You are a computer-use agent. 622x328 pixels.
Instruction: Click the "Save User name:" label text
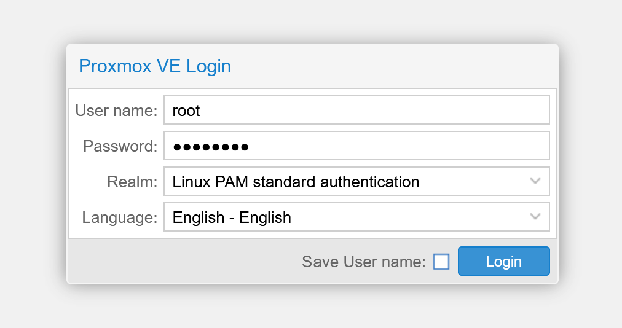click(364, 262)
